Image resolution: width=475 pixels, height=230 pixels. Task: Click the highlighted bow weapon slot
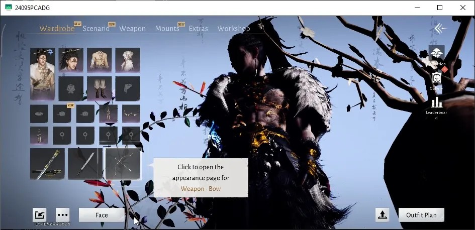tap(123, 164)
